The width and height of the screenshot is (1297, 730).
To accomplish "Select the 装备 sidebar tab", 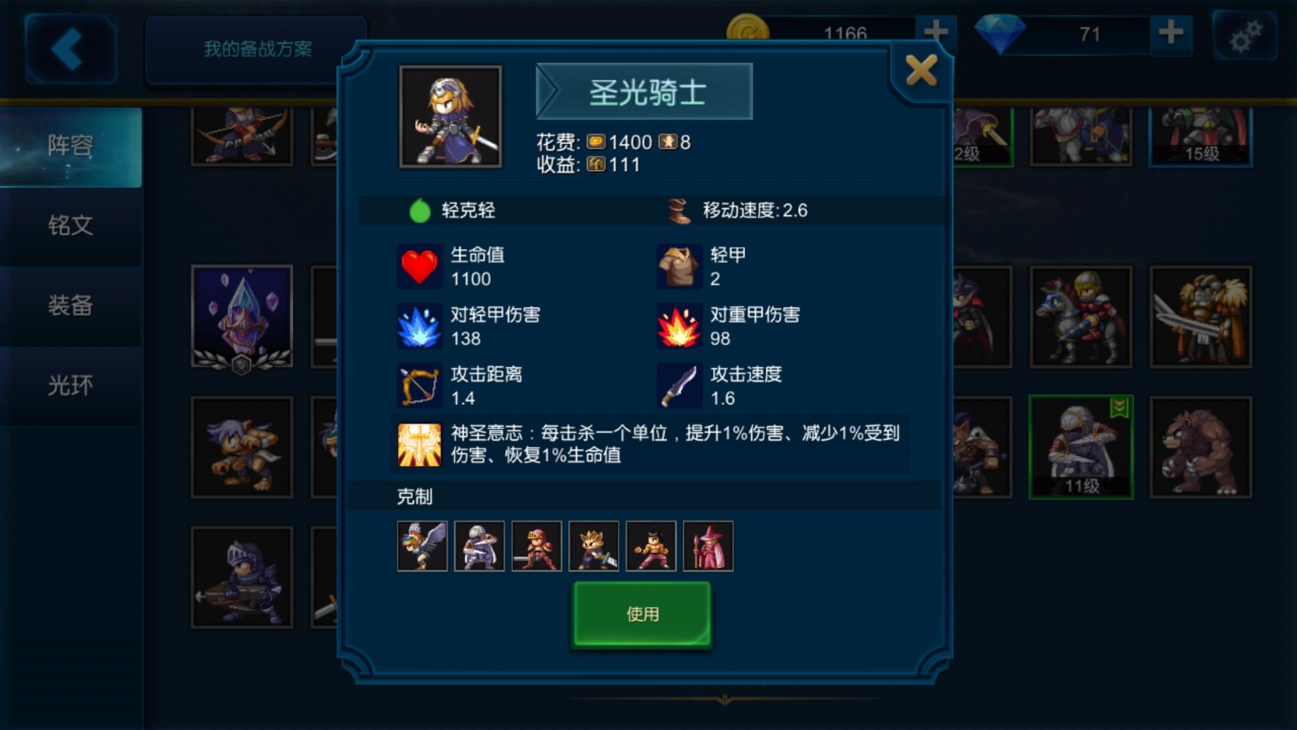I will coord(70,306).
